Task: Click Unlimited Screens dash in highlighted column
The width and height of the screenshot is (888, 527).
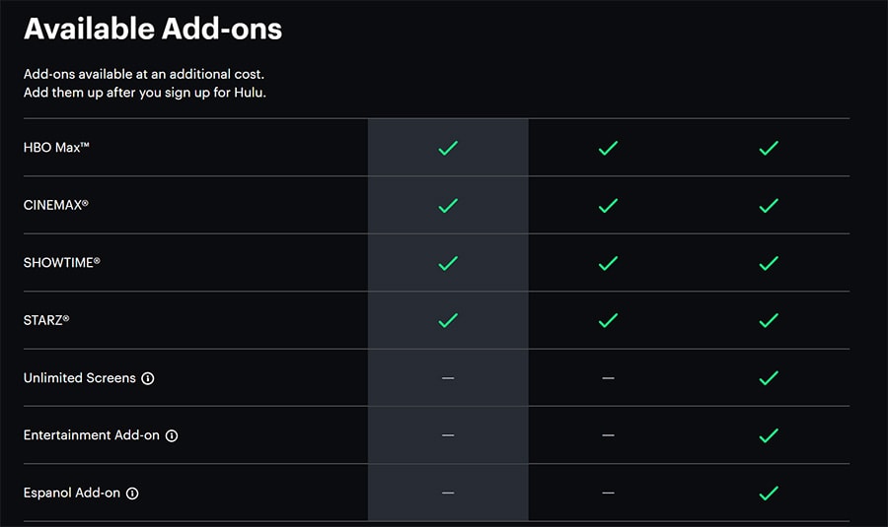Action: pos(448,377)
